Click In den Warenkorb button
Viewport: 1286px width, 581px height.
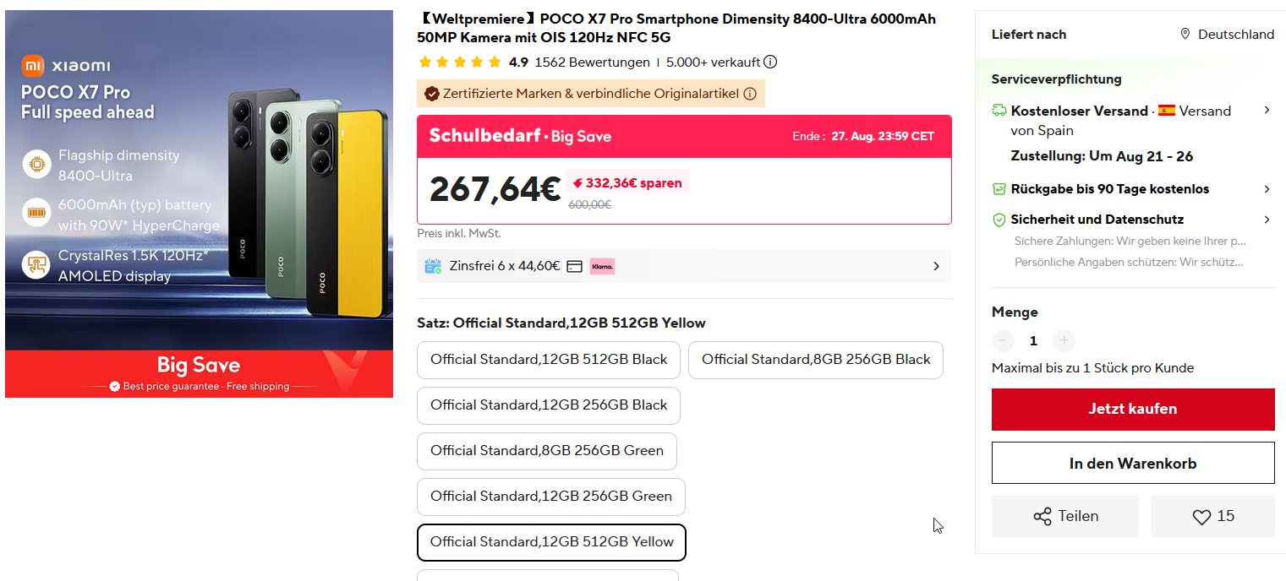pos(1132,463)
